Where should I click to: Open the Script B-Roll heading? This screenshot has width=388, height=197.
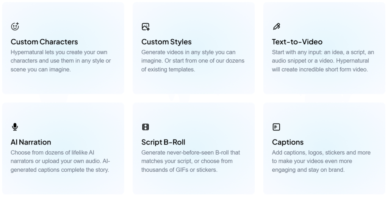pos(163,142)
